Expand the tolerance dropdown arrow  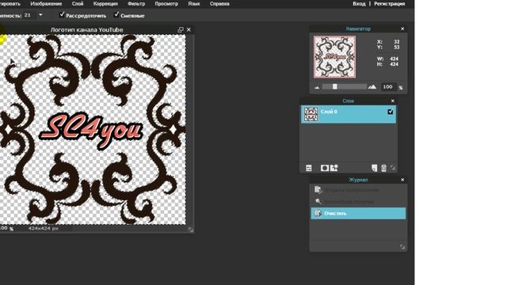pyautogui.click(x=40, y=15)
